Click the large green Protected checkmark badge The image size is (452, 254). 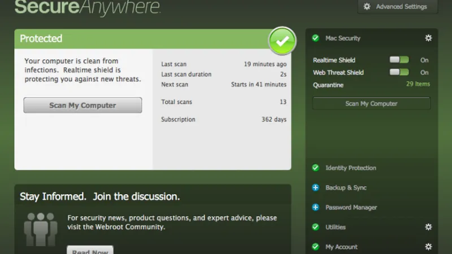click(x=282, y=41)
